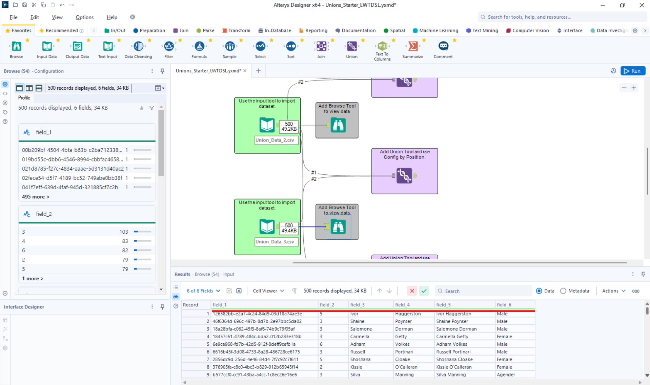Click Browse tool connected to Union_Data_3.csv
This screenshot has width=650, height=385.
(338, 227)
